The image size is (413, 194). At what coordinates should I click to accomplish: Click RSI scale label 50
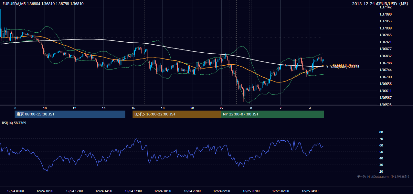coord(381,152)
